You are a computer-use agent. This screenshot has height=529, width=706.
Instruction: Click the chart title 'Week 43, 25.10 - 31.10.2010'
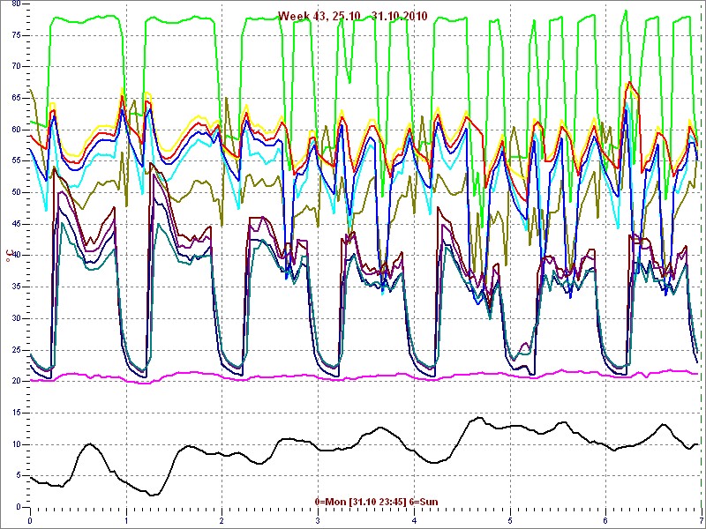pyautogui.click(x=352, y=16)
